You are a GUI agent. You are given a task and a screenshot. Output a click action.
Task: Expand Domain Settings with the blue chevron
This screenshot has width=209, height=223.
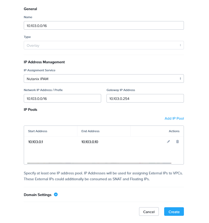(56, 195)
